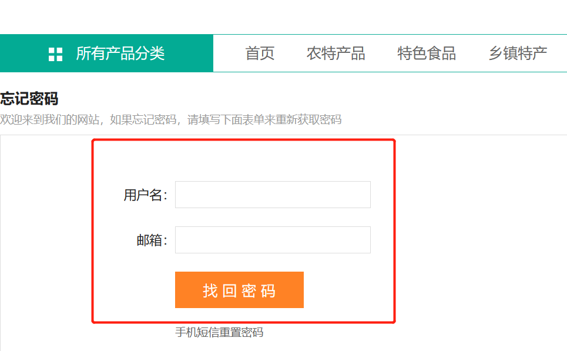Click the green product category banner

tap(107, 53)
